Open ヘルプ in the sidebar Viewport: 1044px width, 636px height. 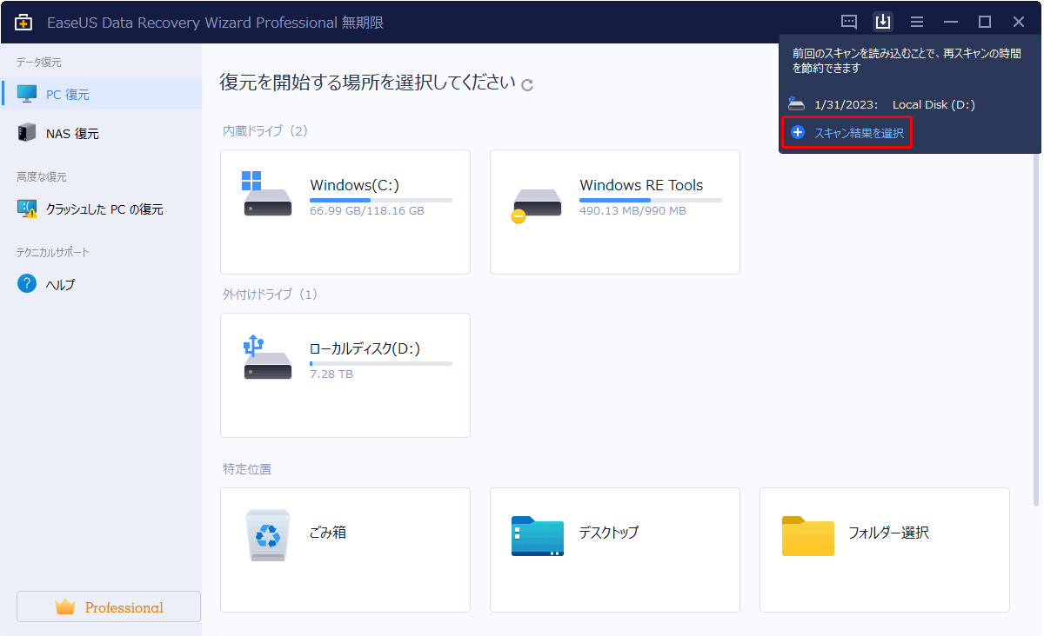101,284
